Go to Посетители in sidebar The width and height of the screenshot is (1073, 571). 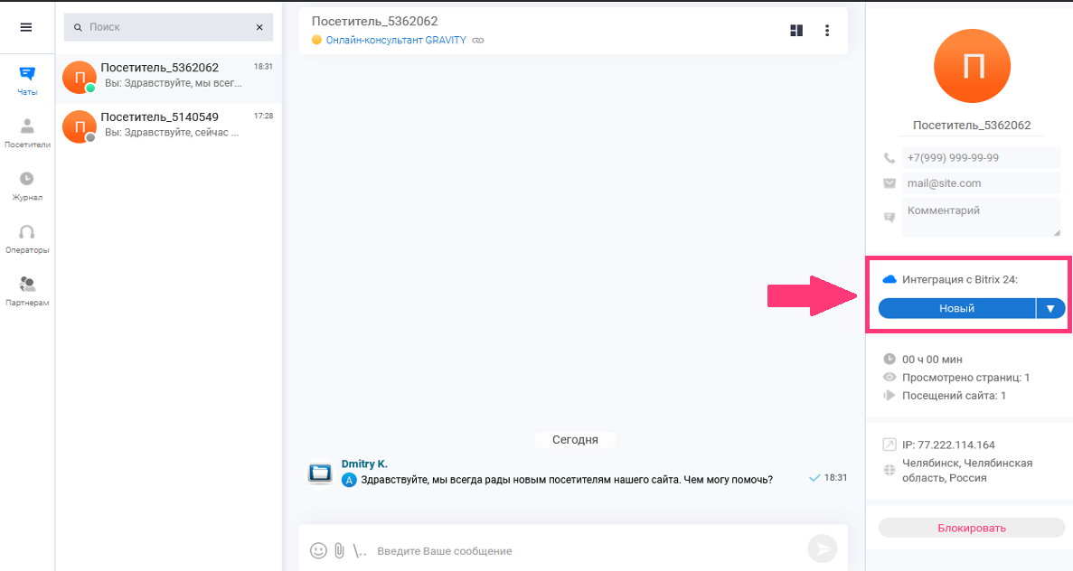click(x=27, y=133)
